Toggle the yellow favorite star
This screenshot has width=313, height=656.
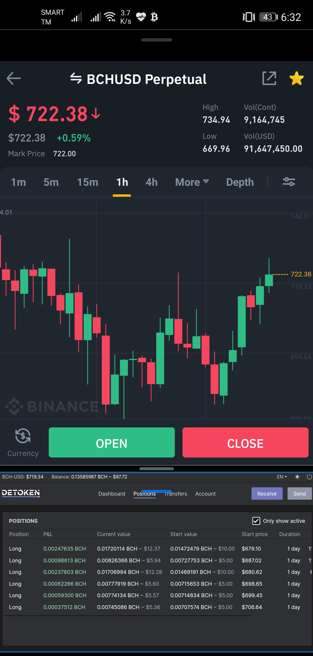tap(296, 78)
